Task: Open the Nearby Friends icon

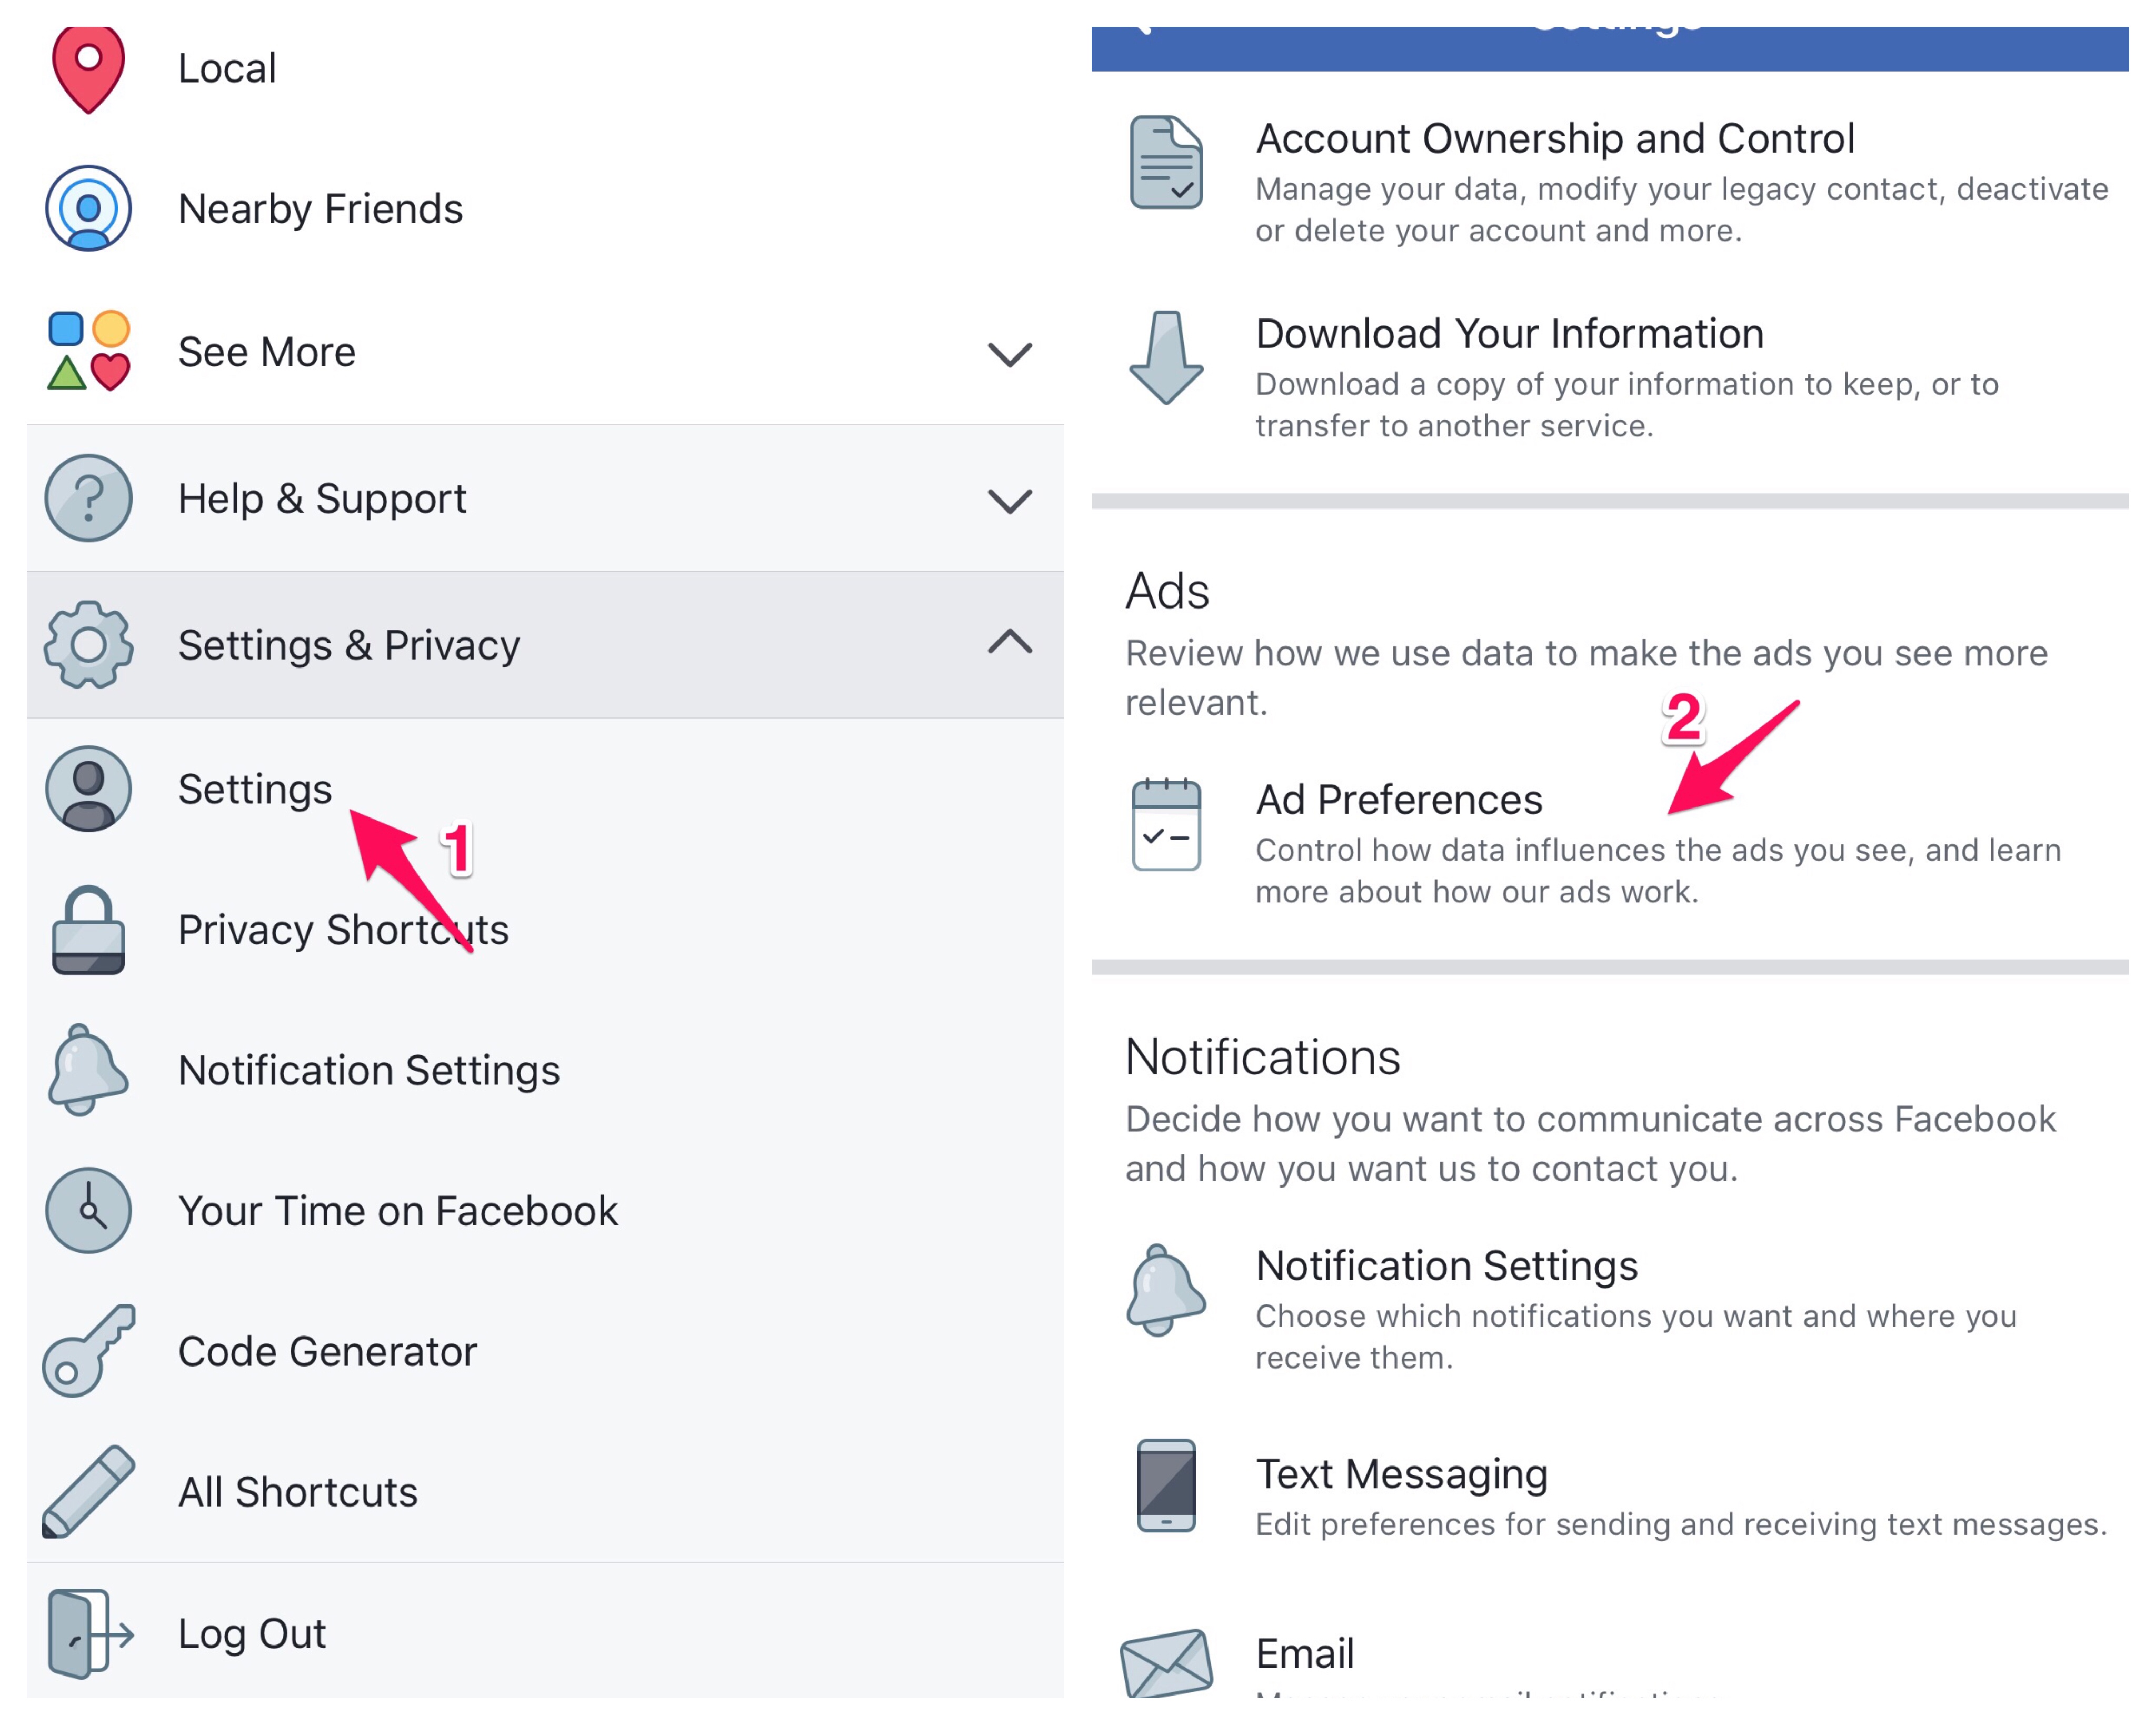Action: [88, 208]
